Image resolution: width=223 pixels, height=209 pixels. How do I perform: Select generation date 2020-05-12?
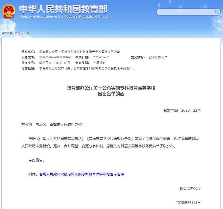click(101, 57)
